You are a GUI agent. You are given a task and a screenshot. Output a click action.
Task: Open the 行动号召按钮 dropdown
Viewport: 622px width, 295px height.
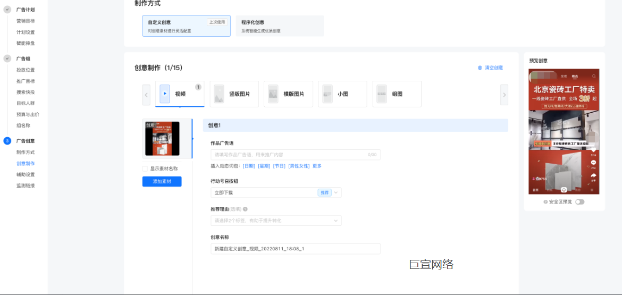click(x=276, y=193)
